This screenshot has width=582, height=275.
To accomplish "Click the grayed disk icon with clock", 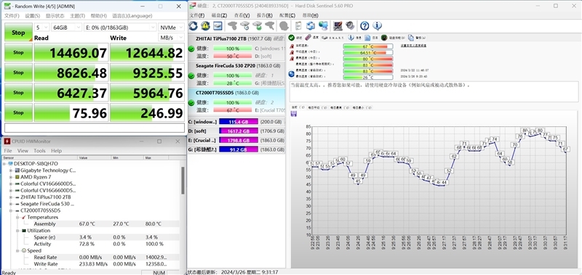I will coord(245,25).
